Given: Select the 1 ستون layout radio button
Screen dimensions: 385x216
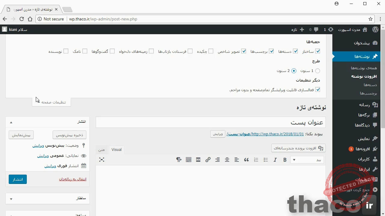Looking at the screenshot, I should pyautogui.click(x=318, y=71).
